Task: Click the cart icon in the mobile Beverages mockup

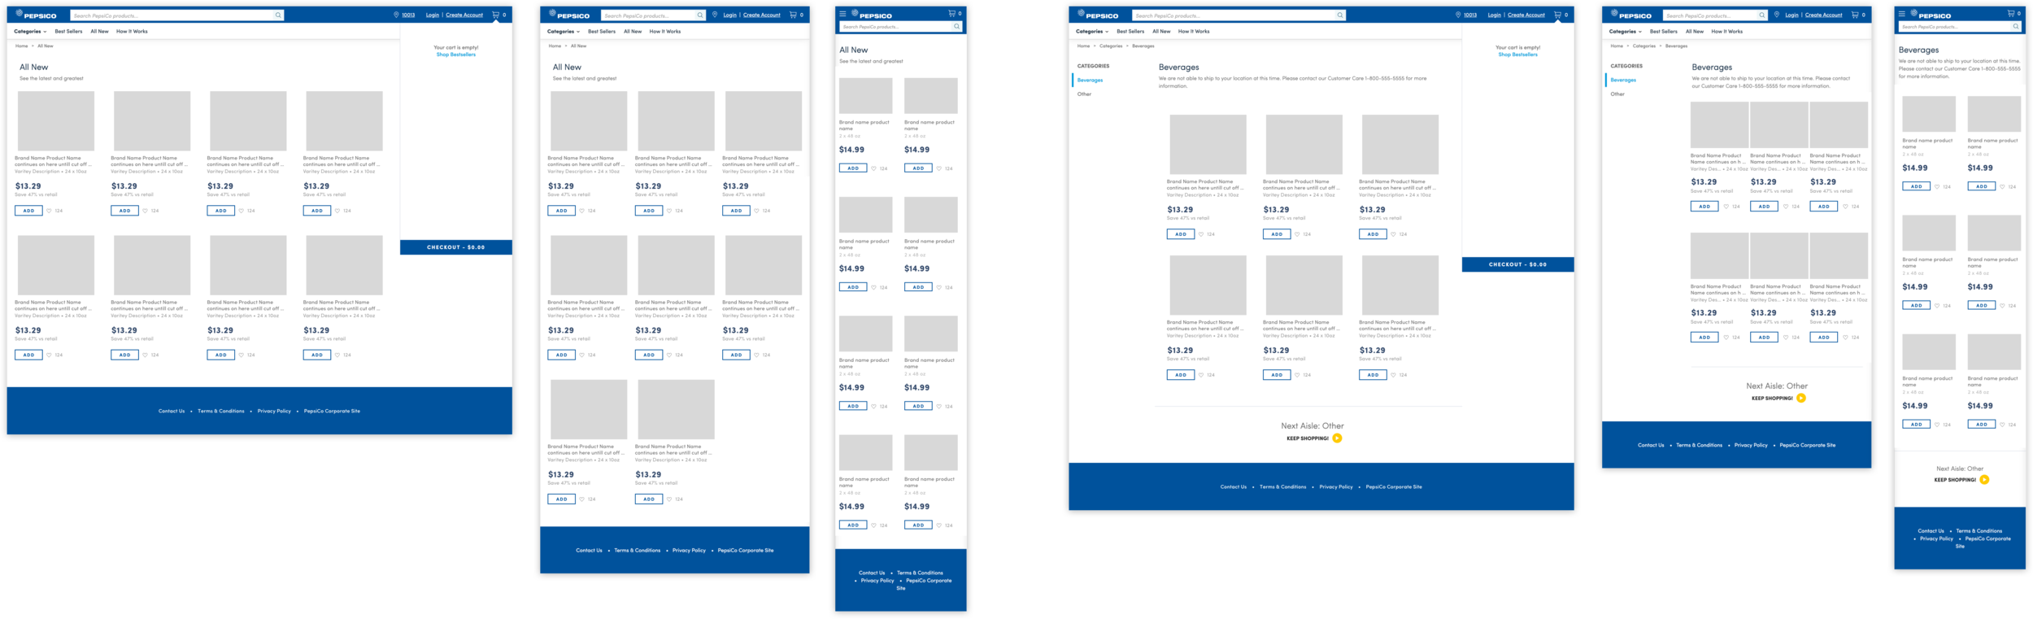Action: 2011,14
